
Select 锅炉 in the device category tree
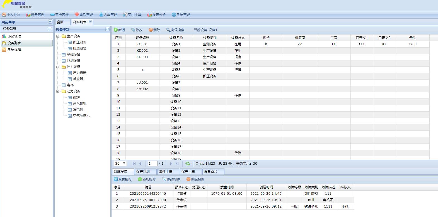[76, 97]
